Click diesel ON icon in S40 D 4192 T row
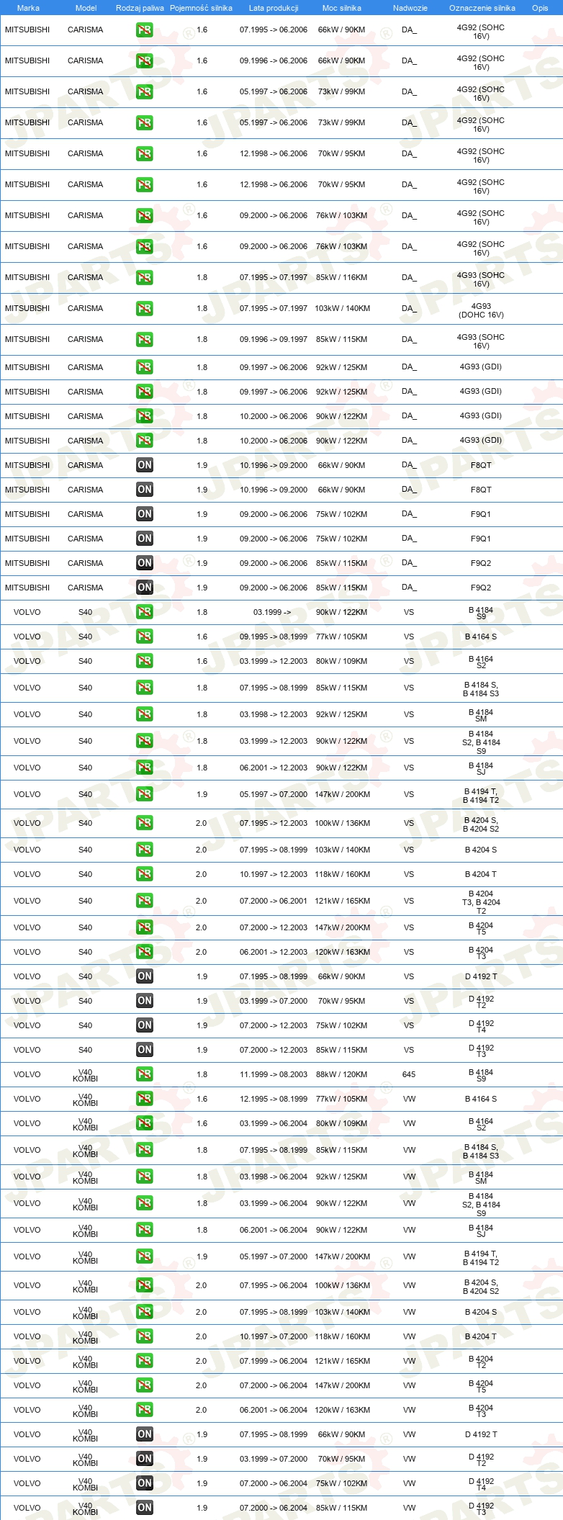Viewport: 563px width, 1520px height. click(x=144, y=976)
